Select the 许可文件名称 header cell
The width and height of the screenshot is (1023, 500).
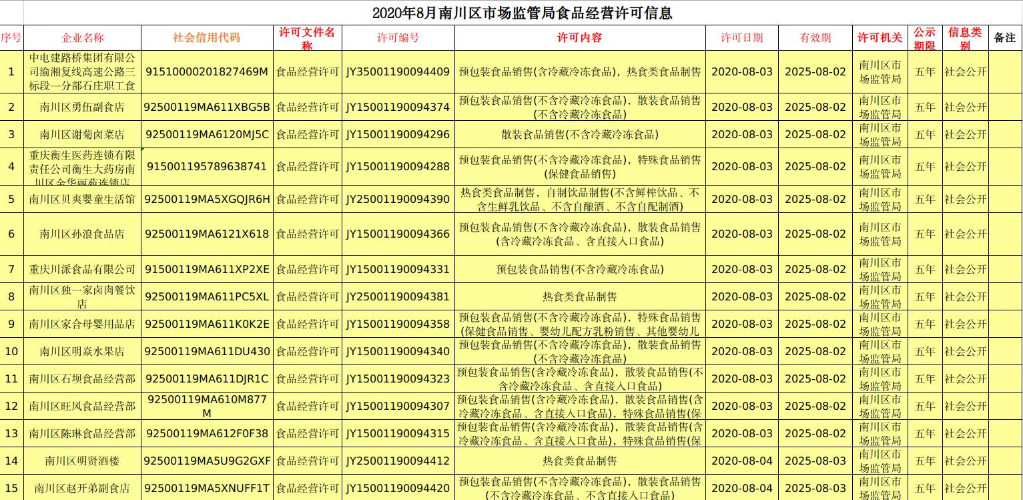pyautogui.click(x=307, y=38)
